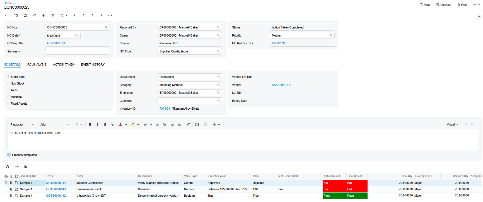Open the clipboard copy-paste menu
483x202 pixels.
[64, 15]
